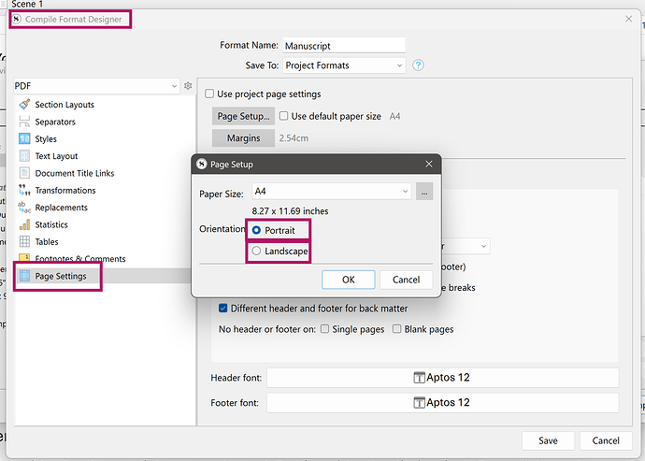
Task: Click the Section Layouts brush icon
Action: pos(24,104)
